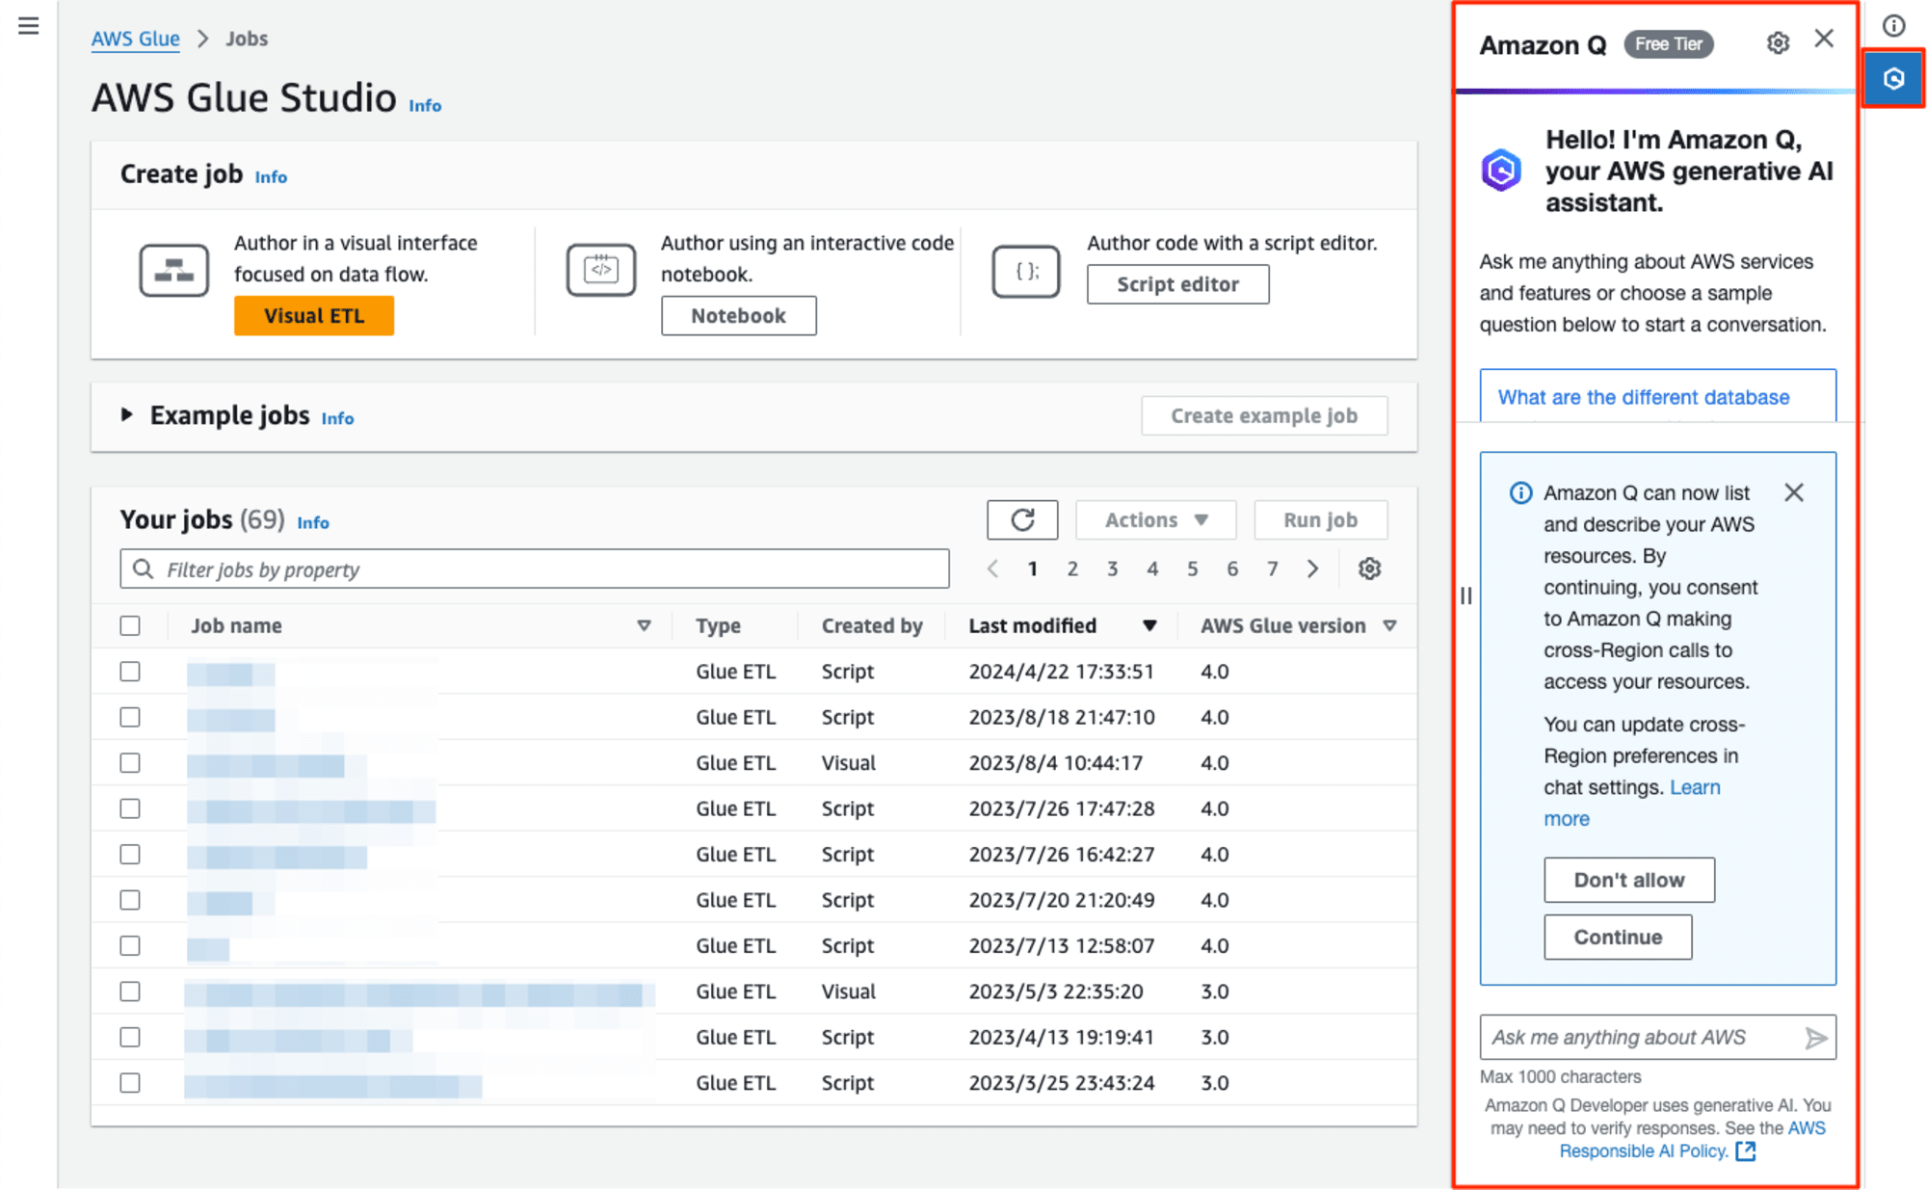Open the Actions dropdown

[x=1155, y=520]
